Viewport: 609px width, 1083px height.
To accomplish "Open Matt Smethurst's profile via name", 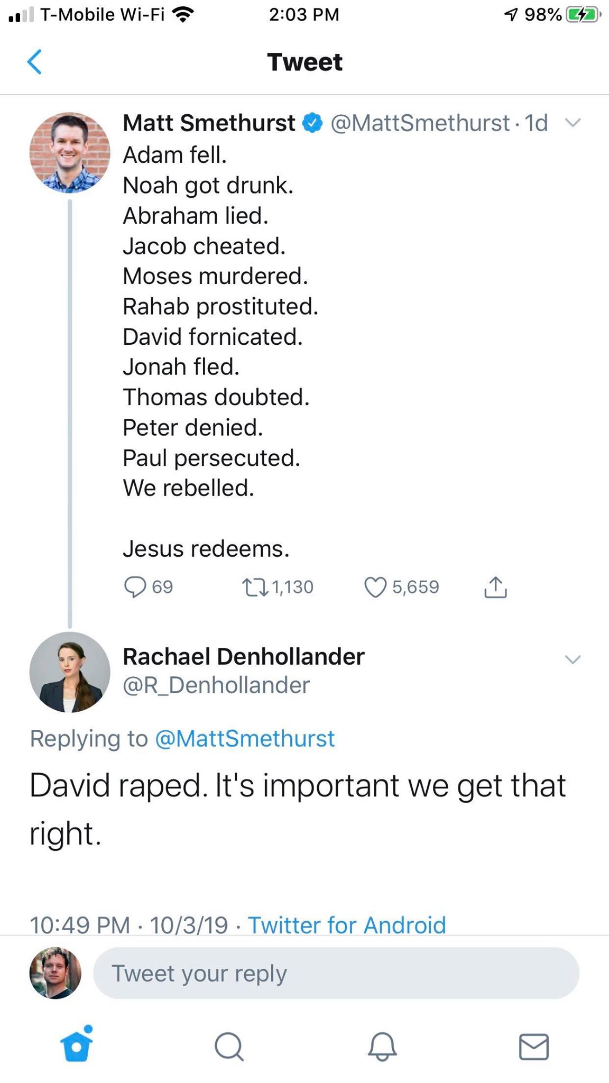I will point(209,123).
